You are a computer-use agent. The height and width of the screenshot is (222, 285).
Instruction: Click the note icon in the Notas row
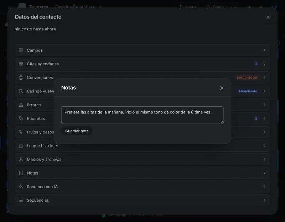pos(21,173)
